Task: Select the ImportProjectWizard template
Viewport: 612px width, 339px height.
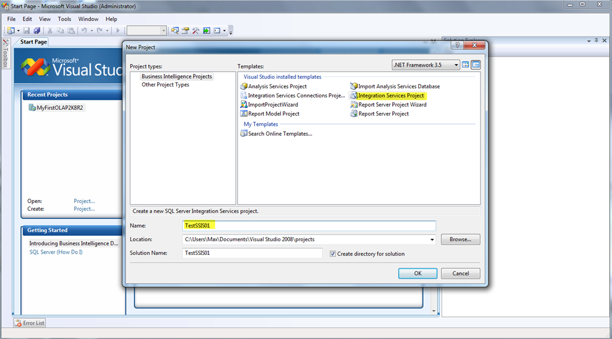Action: [270, 104]
